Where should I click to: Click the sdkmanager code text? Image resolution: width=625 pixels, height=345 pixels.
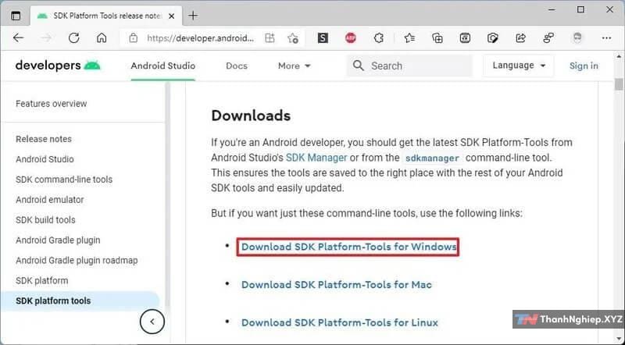[432, 158]
